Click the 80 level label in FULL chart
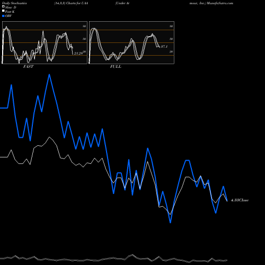Screen dimensions: 265x265 pos(171,26)
